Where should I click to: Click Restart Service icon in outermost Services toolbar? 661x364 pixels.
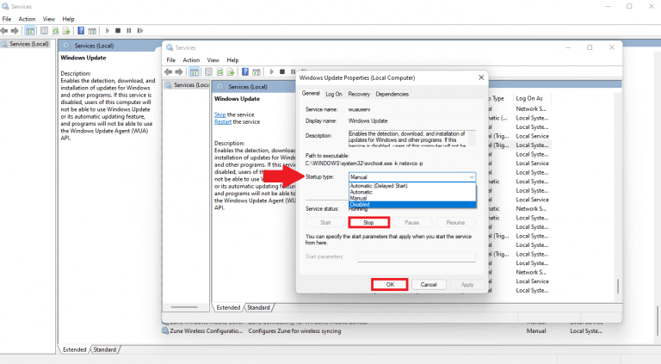coord(140,30)
